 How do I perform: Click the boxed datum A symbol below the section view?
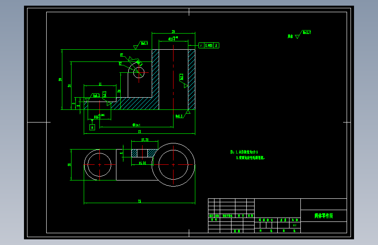point(92,127)
